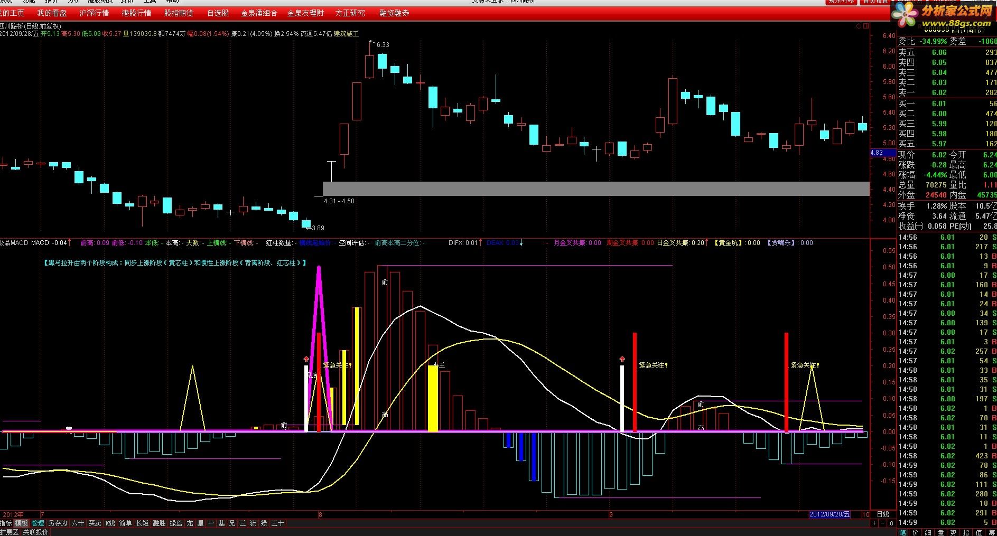Click the 4.31 - 4.50 gap label
Image resolution: width=997 pixels, height=536 pixels.
339,201
